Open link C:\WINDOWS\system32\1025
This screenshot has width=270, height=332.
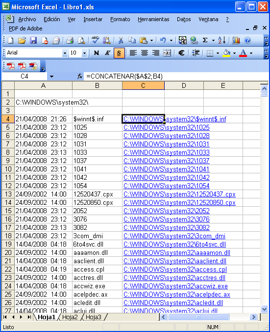[167, 128]
